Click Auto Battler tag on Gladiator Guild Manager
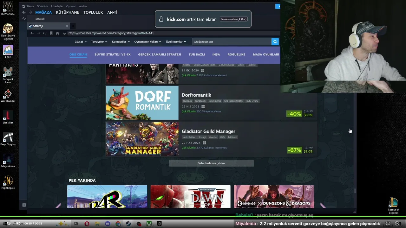Image resolution: width=406 pixels, height=228 pixels. click(x=189, y=137)
